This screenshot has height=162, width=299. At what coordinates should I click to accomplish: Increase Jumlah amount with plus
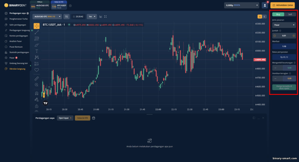click(x=294, y=36)
